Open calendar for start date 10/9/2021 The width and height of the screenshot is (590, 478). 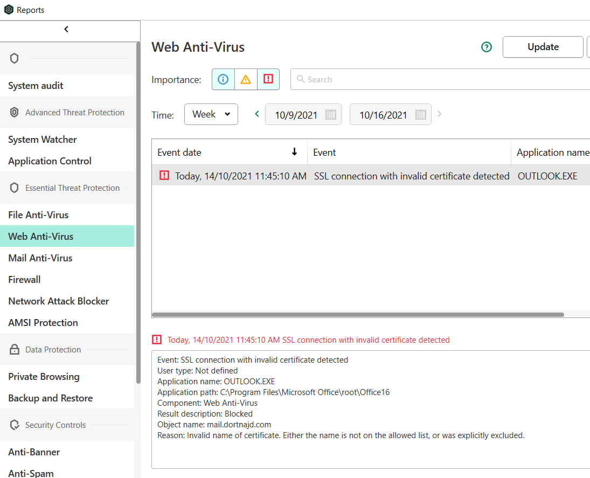click(331, 114)
